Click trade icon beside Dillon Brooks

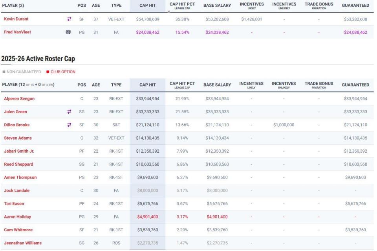(x=69, y=125)
